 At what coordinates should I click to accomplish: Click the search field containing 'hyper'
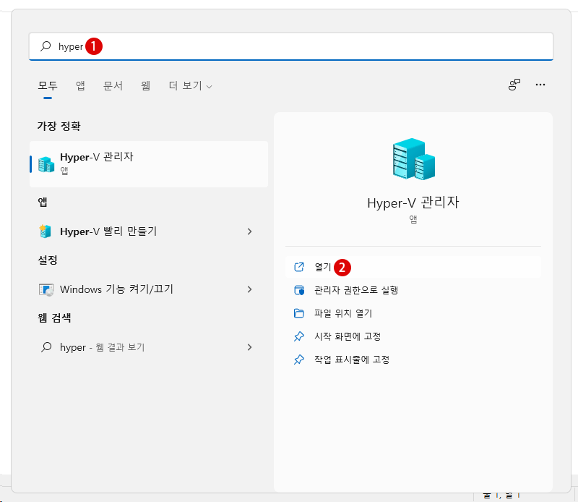pos(291,46)
